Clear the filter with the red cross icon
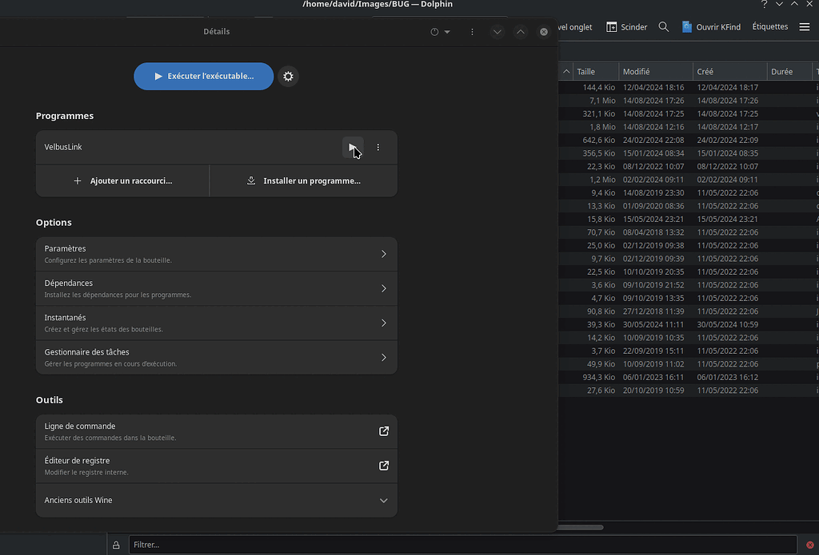This screenshot has width=819, height=555. 807,545
